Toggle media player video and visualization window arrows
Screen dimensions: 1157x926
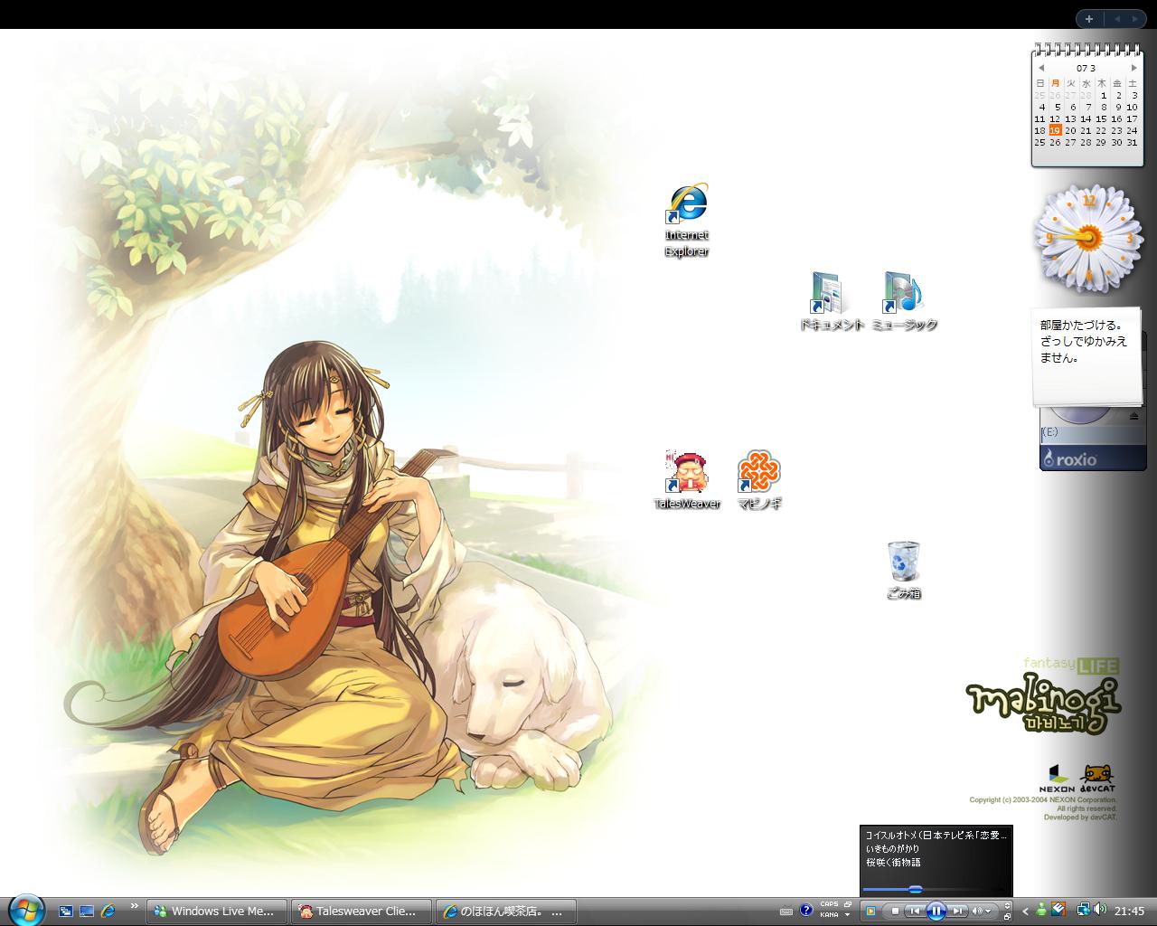pyautogui.click(x=1007, y=905)
